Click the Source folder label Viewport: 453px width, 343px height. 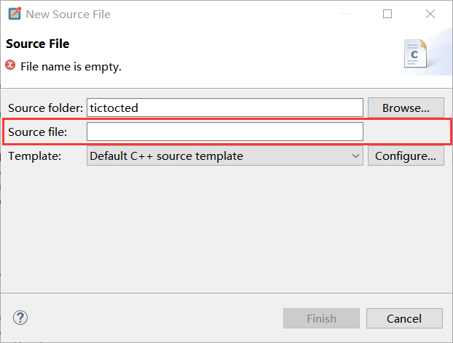tap(46, 108)
